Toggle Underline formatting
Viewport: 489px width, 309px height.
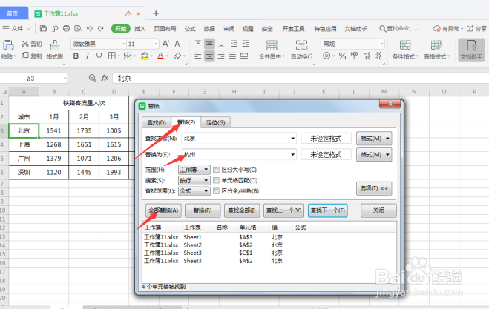point(99,56)
